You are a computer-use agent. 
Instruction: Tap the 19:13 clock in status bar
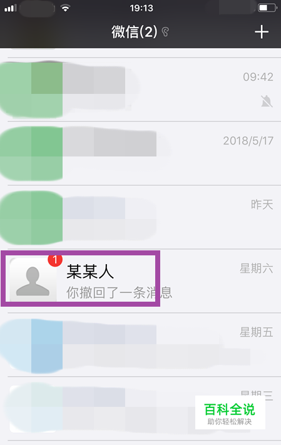[141, 8]
